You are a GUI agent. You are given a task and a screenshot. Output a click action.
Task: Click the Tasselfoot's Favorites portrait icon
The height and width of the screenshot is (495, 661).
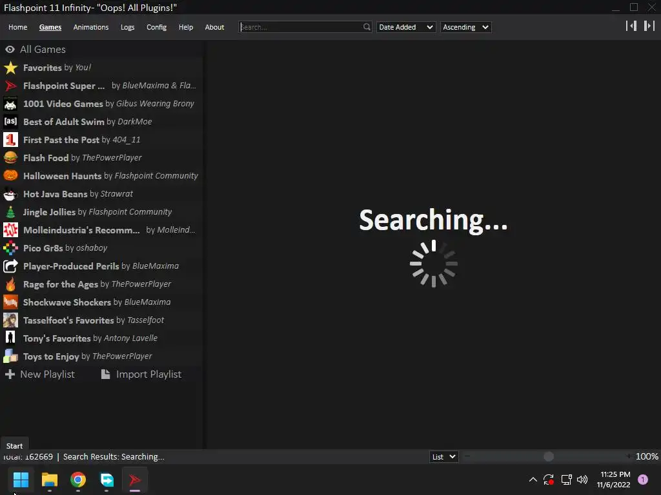click(x=10, y=320)
